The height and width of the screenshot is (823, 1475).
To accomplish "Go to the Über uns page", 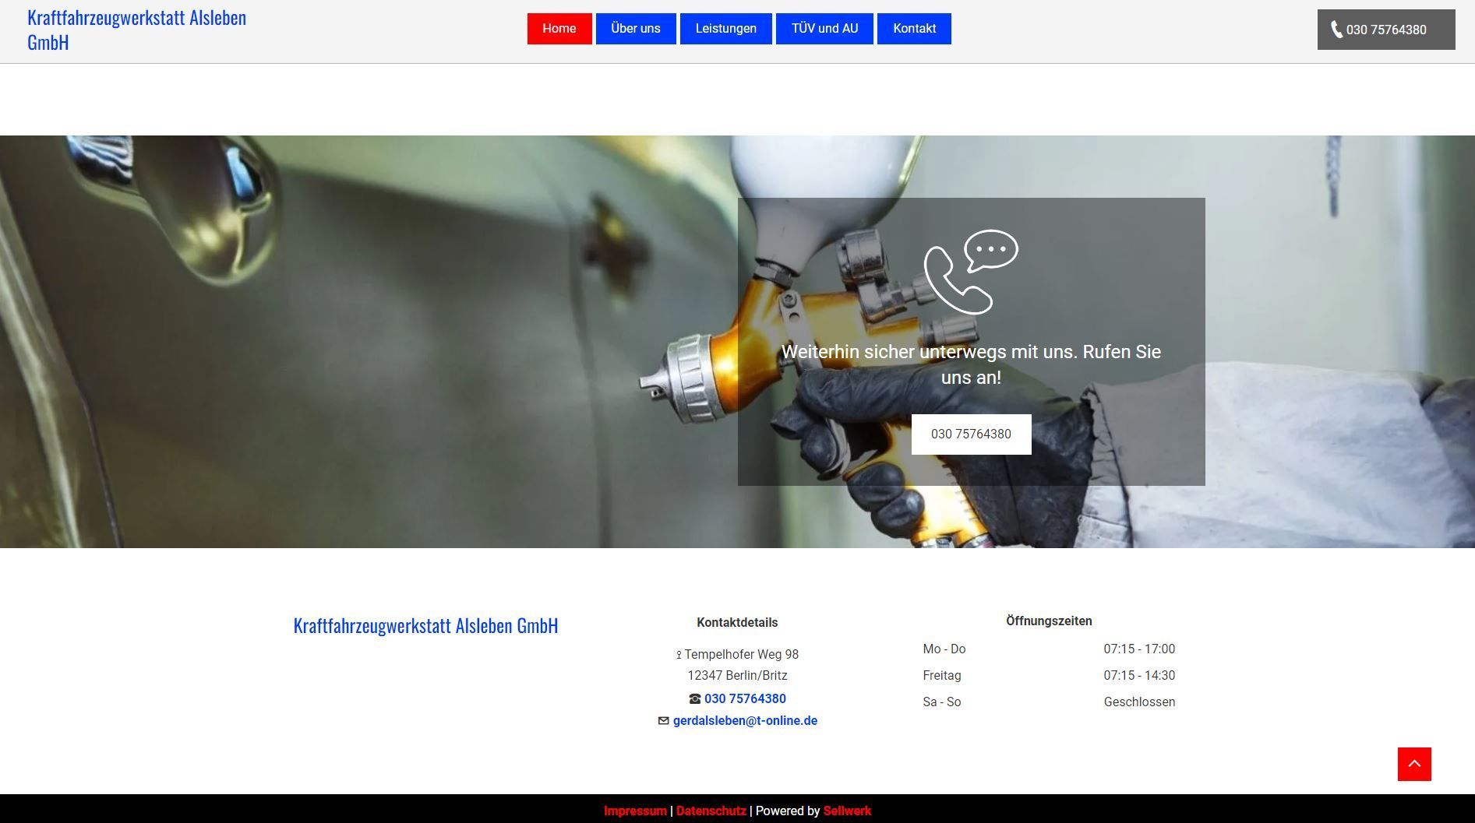I will (635, 29).
